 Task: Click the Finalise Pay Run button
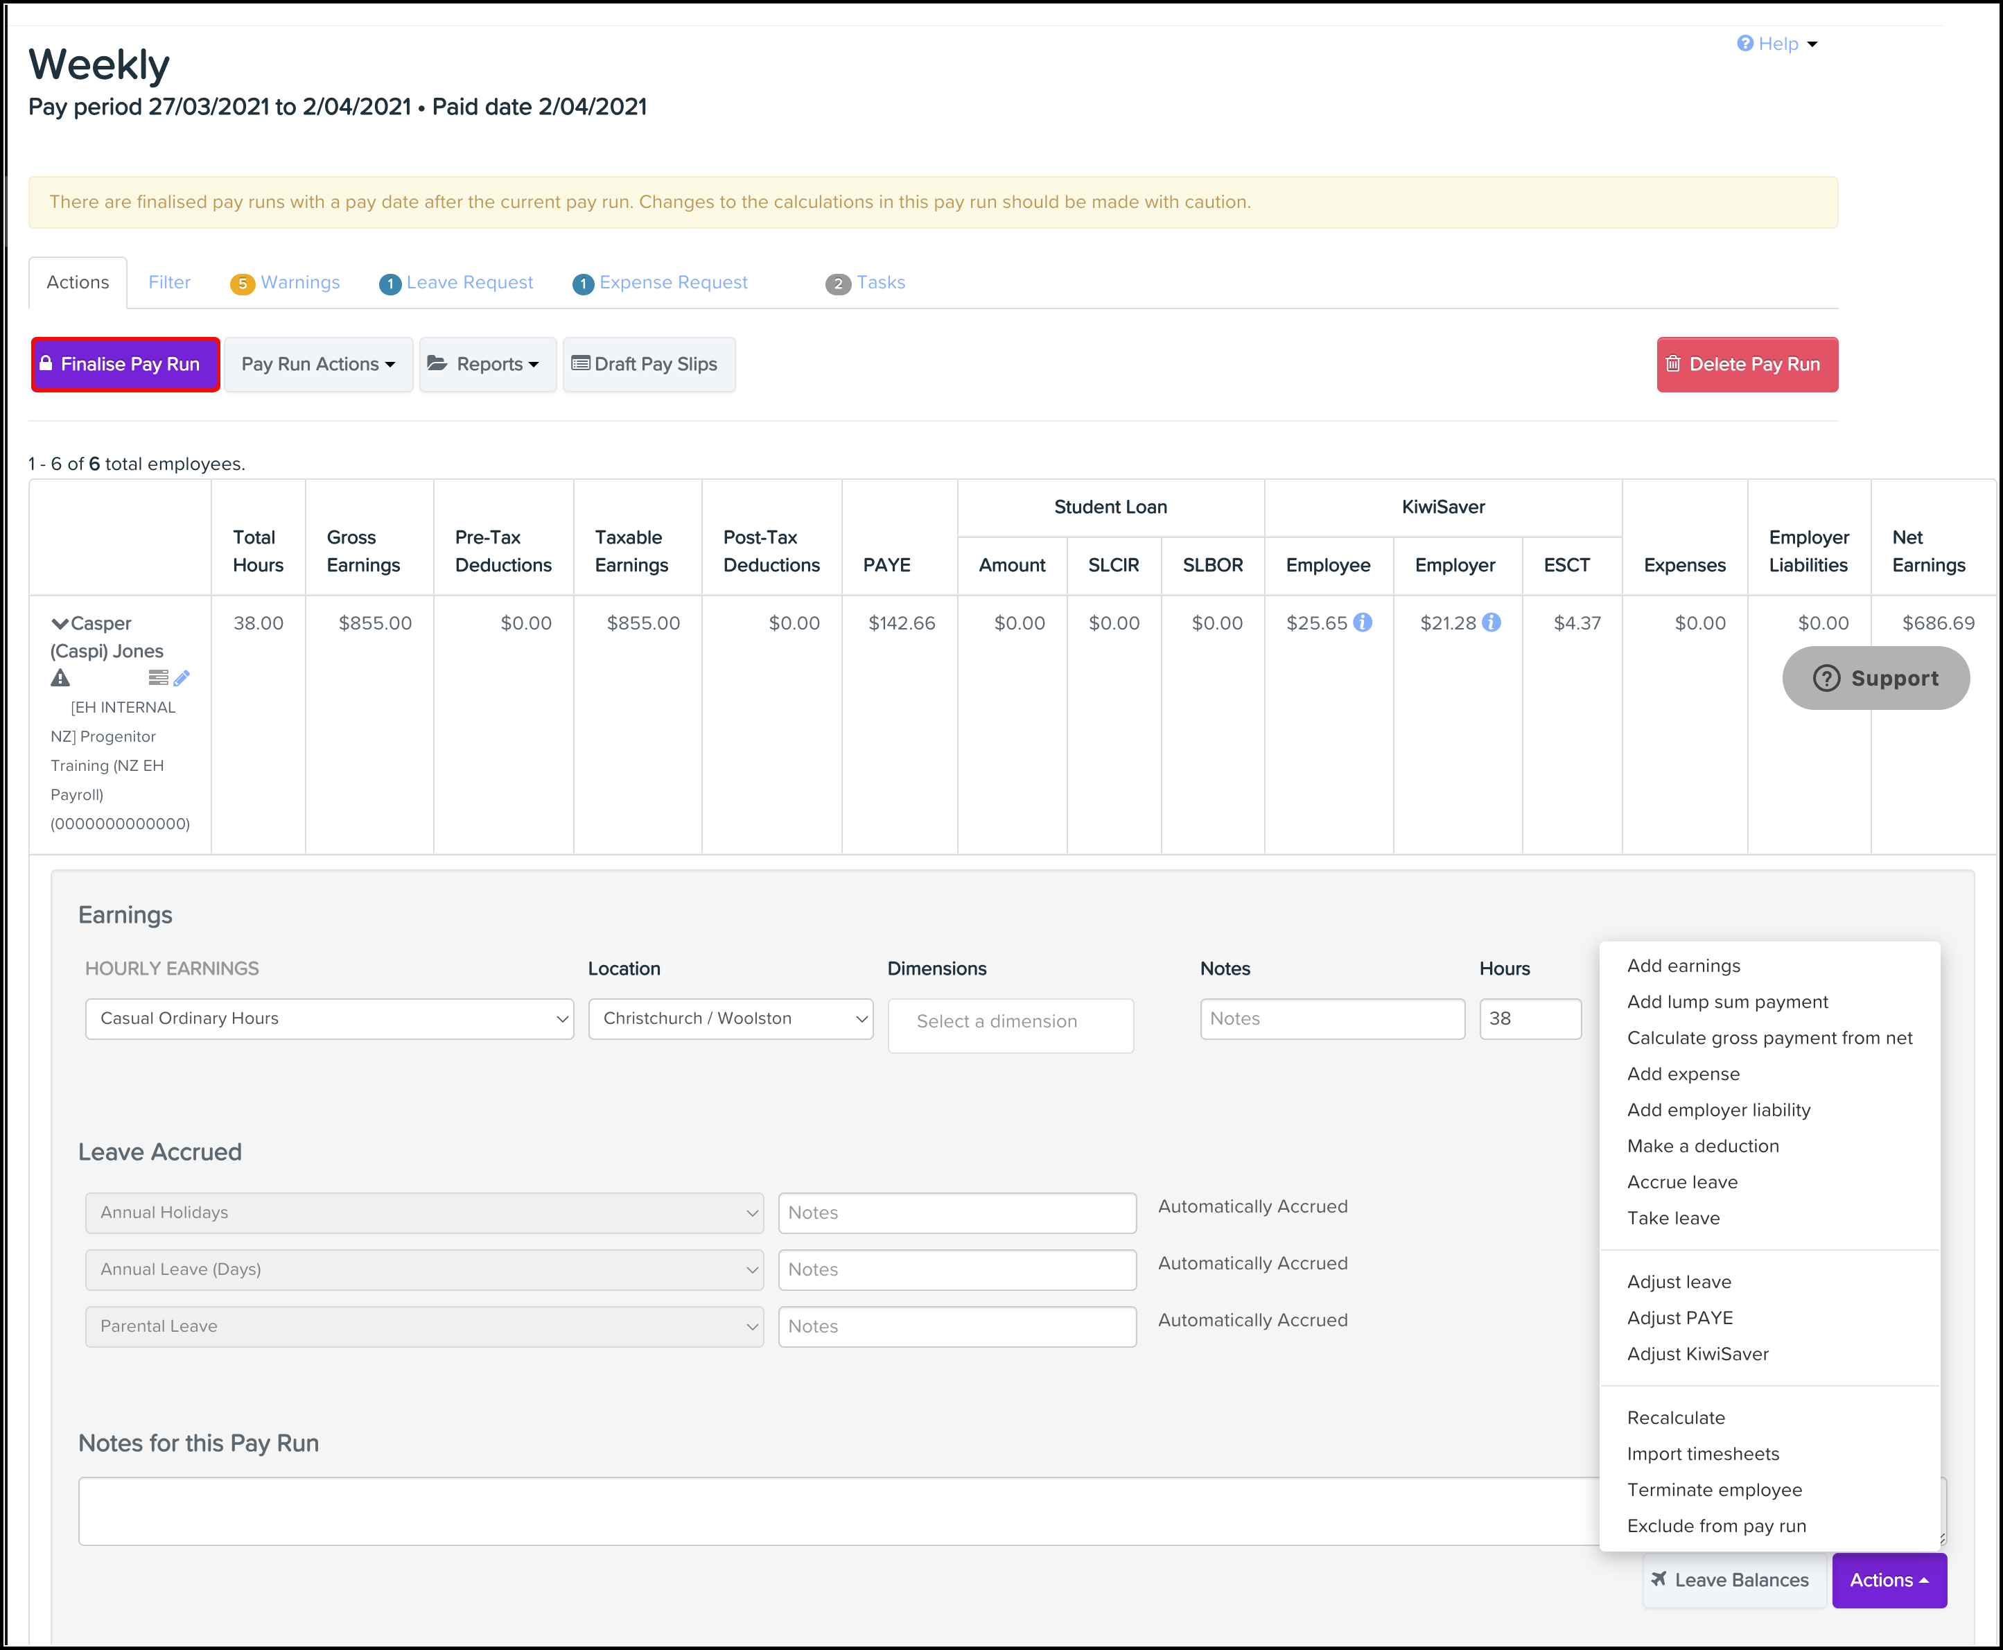(125, 365)
